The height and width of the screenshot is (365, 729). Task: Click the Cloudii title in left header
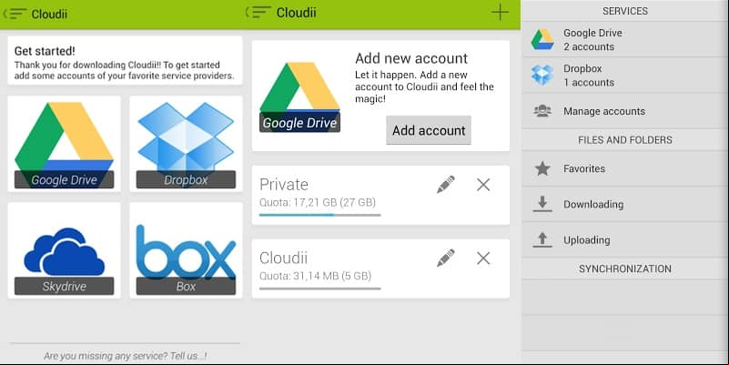pos(49,14)
